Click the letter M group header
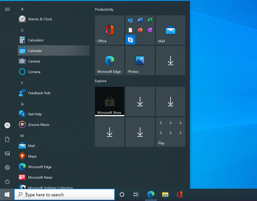 point(22,136)
